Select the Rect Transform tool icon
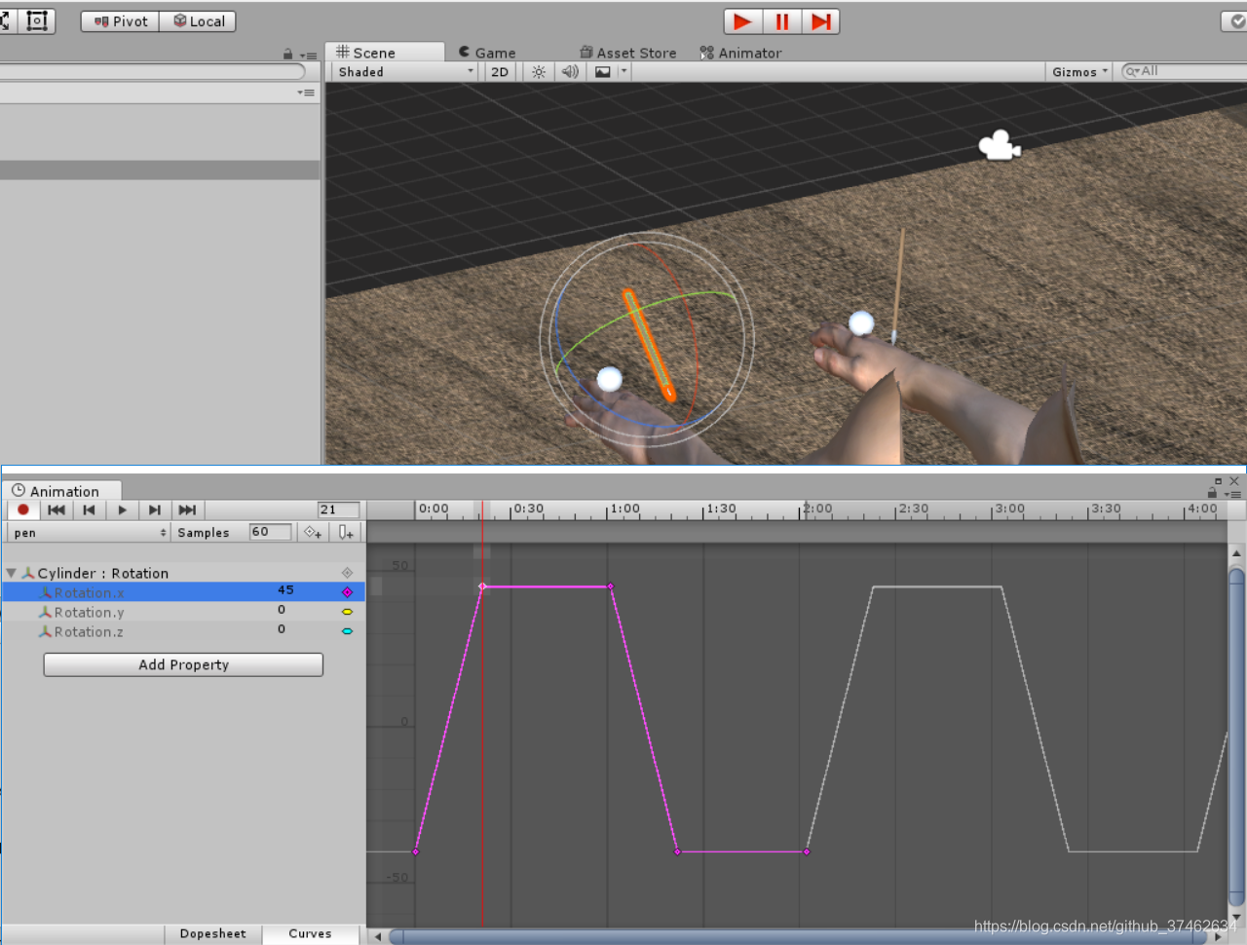 37,20
